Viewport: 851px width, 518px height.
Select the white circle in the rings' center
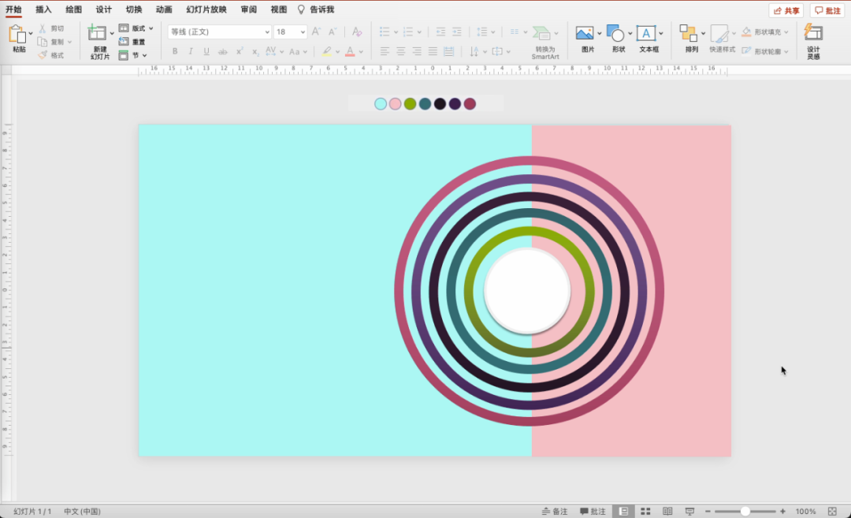pyautogui.click(x=527, y=289)
